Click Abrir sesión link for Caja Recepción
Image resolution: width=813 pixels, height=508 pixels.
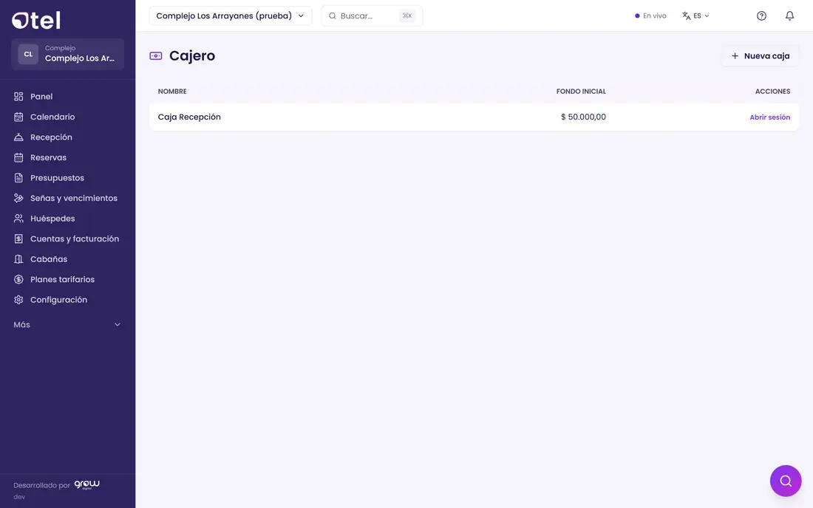click(769, 117)
